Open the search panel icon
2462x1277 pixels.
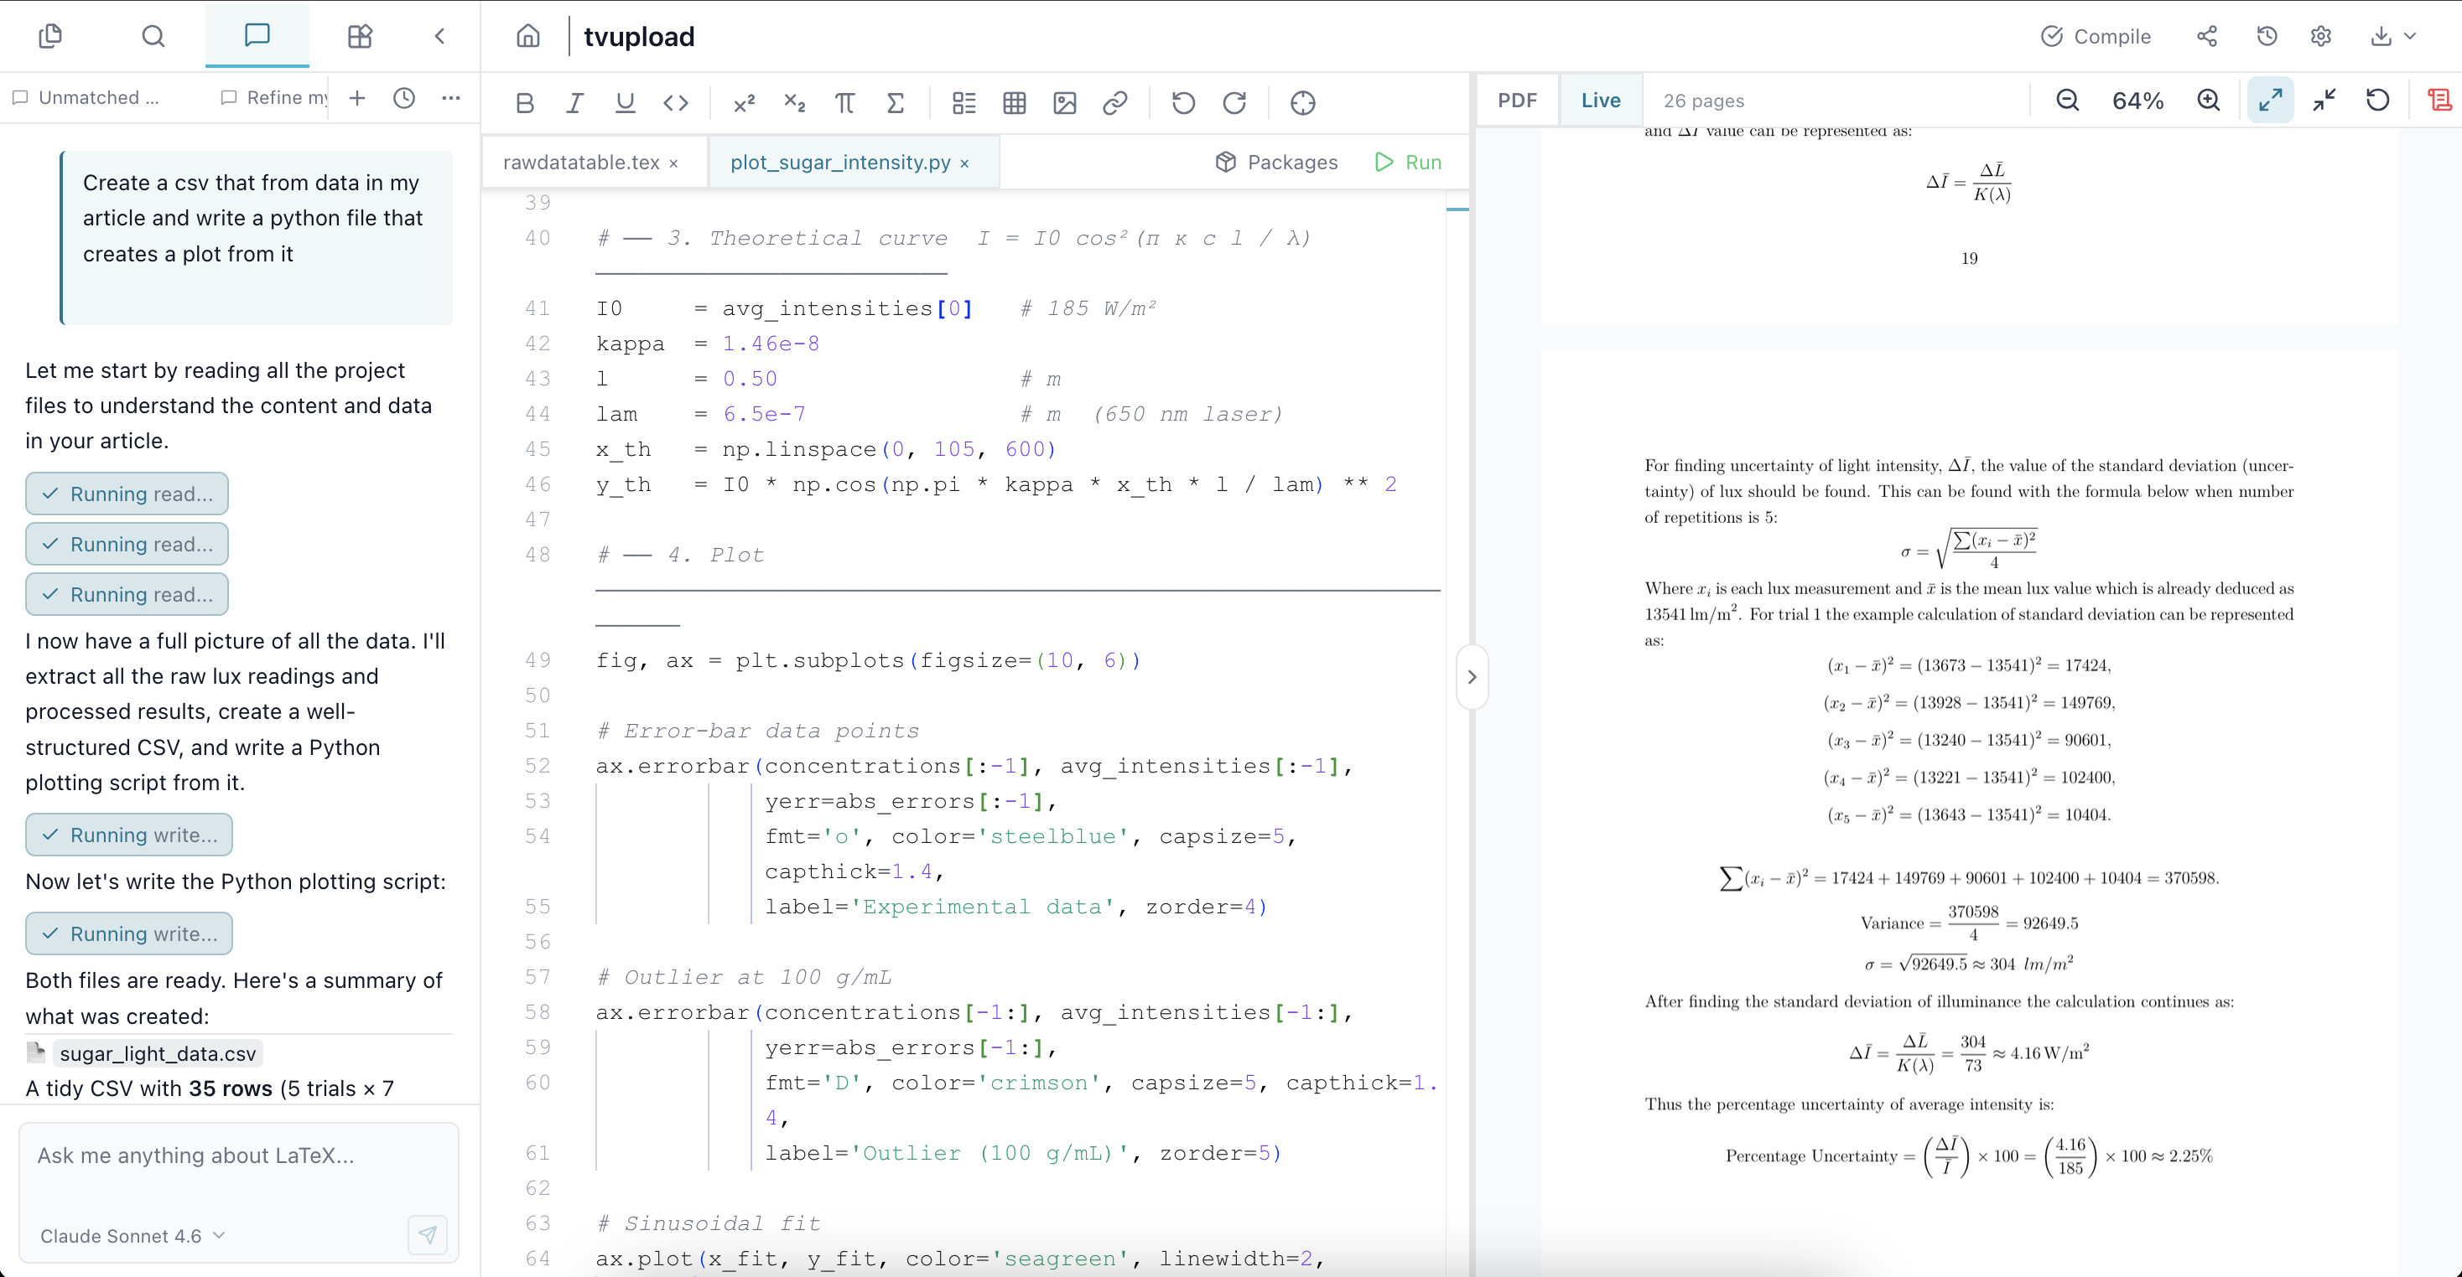click(153, 36)
